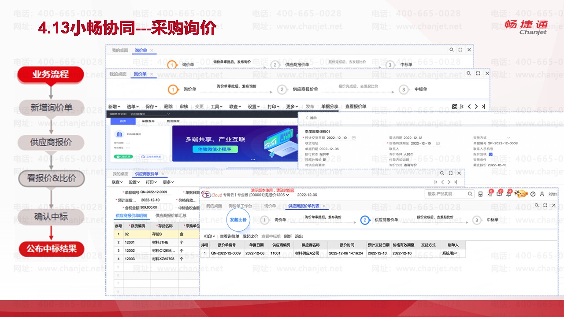The image size is (564, 317).
Task: Click the 查看报价单 toolbar button
Action: 356,107
